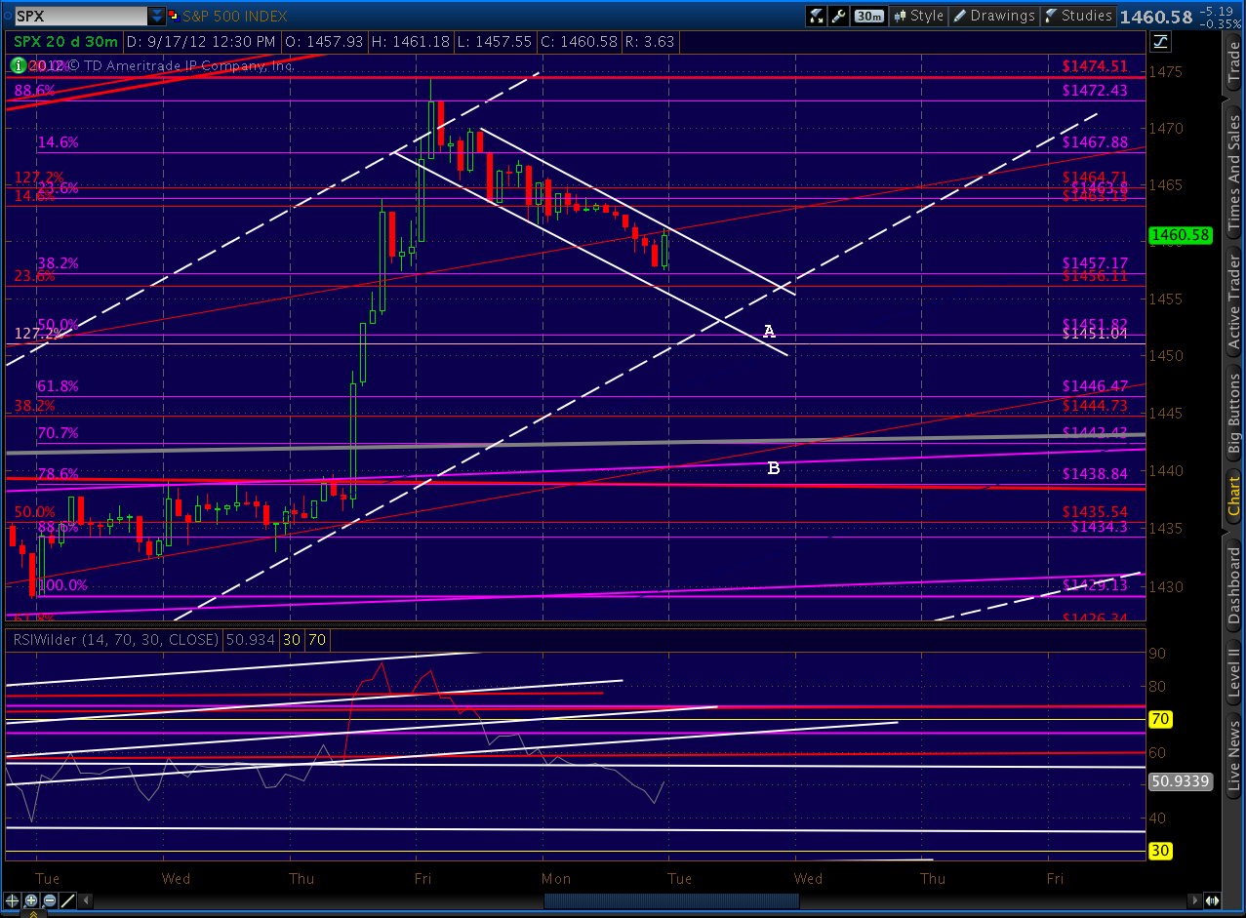
Task: Click the $1435.54 level label
Action: pyautogui.click(x=1095, y=512)
